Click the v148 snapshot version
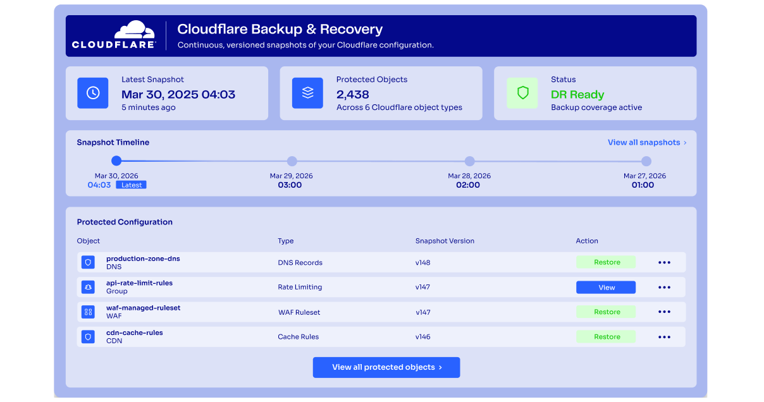The width and height of the screenshot is (764, 402). tap(422, 262)
